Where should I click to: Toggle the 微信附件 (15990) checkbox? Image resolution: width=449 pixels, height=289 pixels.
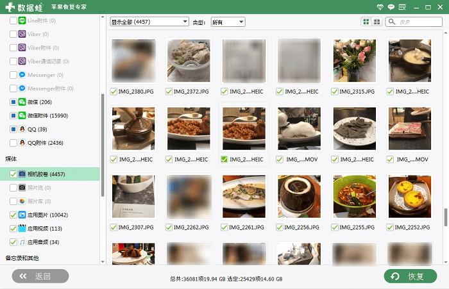point(13,115)
